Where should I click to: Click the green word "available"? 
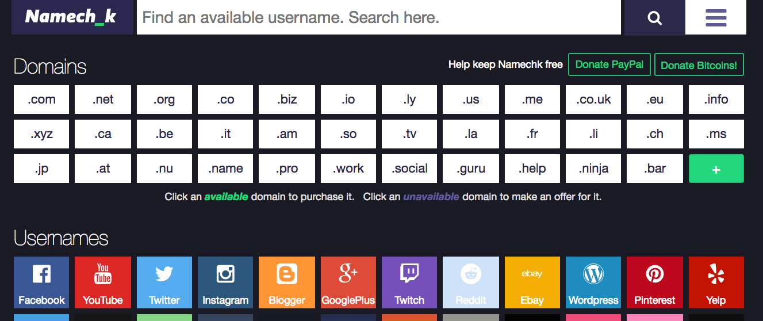pyautogui.click(x=226, y=197)
